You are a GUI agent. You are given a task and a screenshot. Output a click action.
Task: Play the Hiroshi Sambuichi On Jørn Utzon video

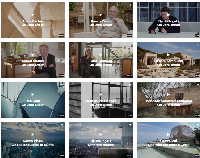169,55
